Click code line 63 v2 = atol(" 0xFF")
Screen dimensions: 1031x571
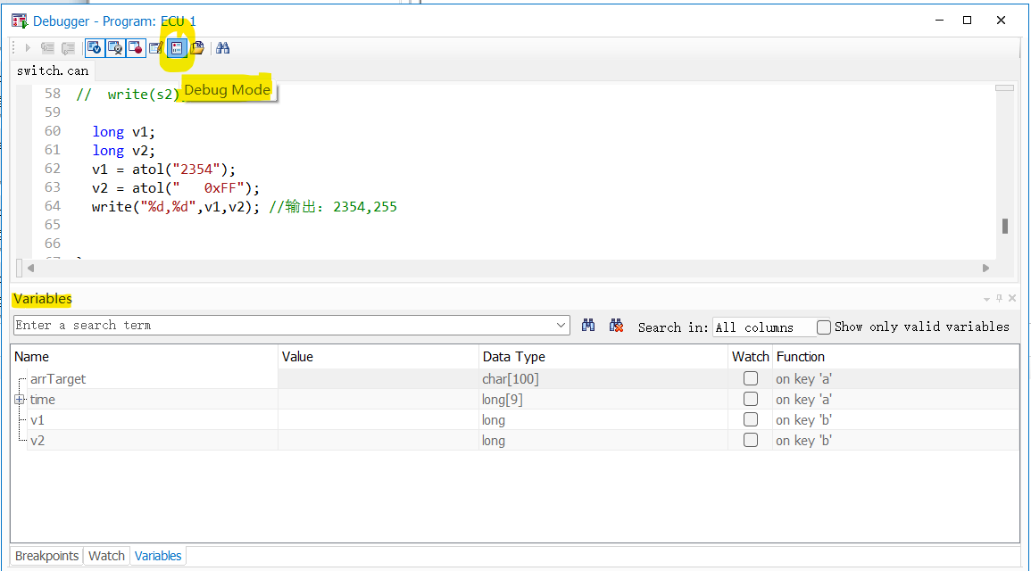[176, 188]
